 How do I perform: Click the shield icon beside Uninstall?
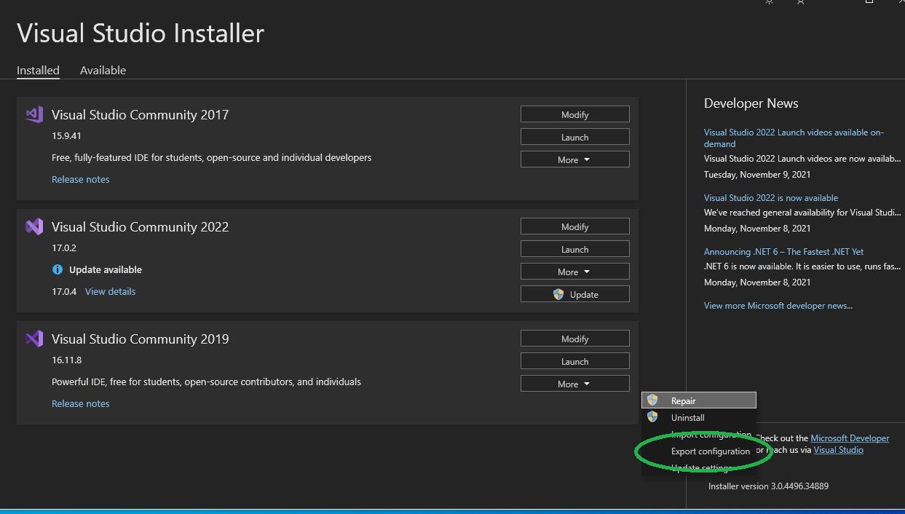click(x=652, y=417)
